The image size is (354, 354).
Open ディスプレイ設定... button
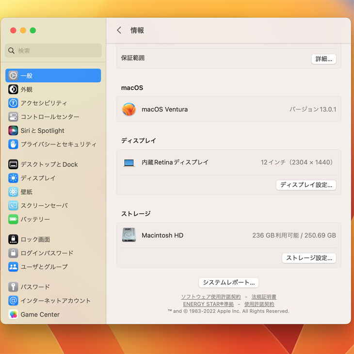pyautogui.click(x=306, y=185)
